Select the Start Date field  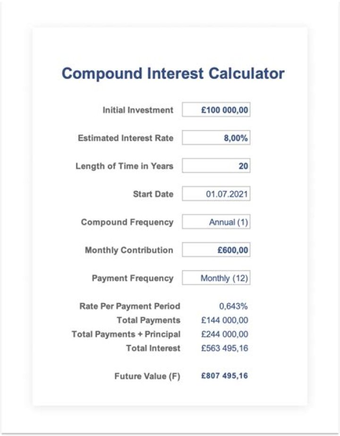click(216, 194)
